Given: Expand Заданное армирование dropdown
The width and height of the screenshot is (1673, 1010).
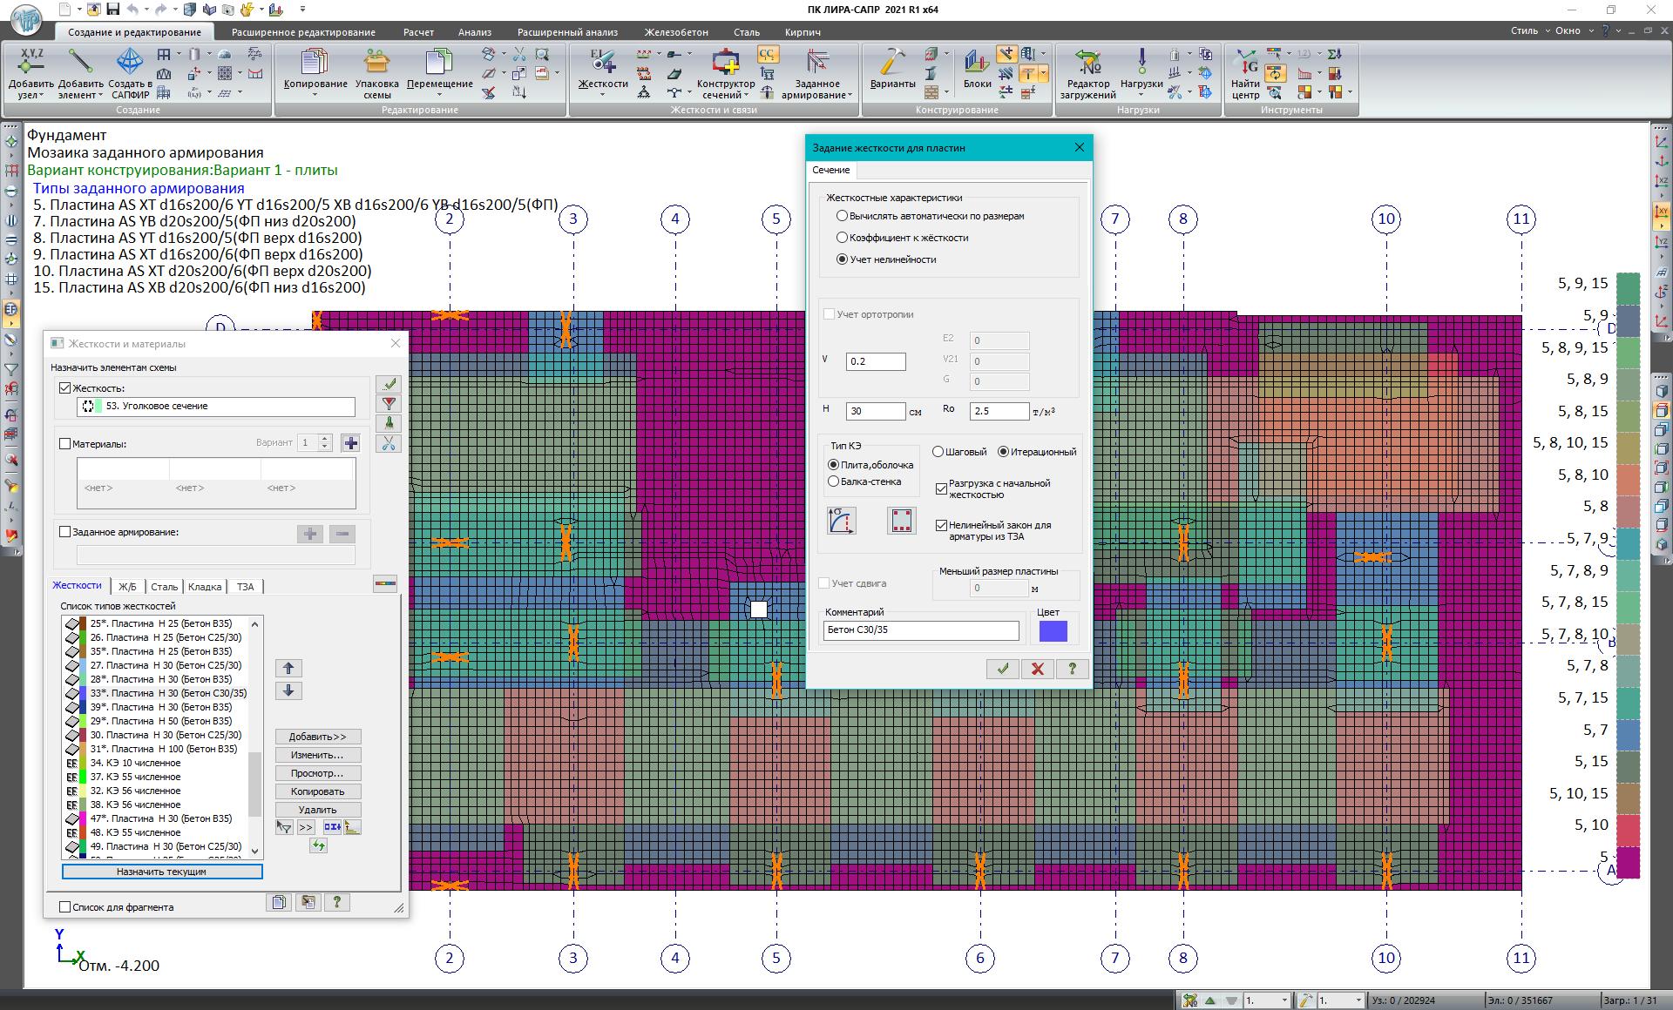Looking at the screenshot, I should click(x=849, y=96).
